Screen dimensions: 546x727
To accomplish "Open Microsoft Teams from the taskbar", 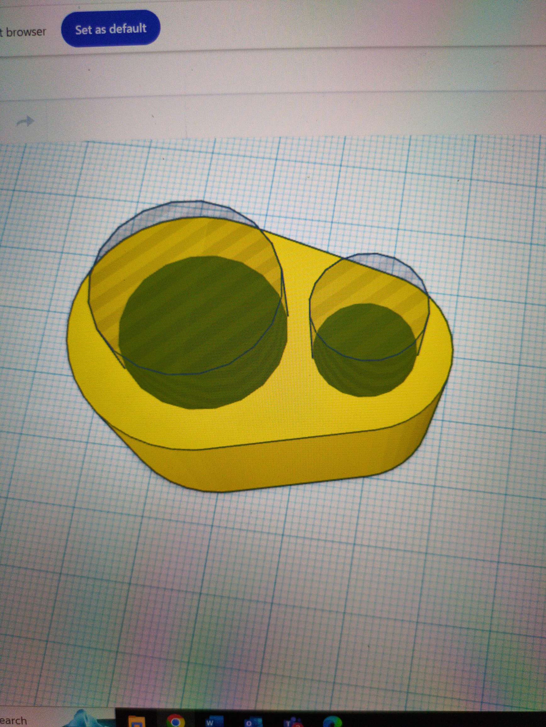I will (291, 722).
